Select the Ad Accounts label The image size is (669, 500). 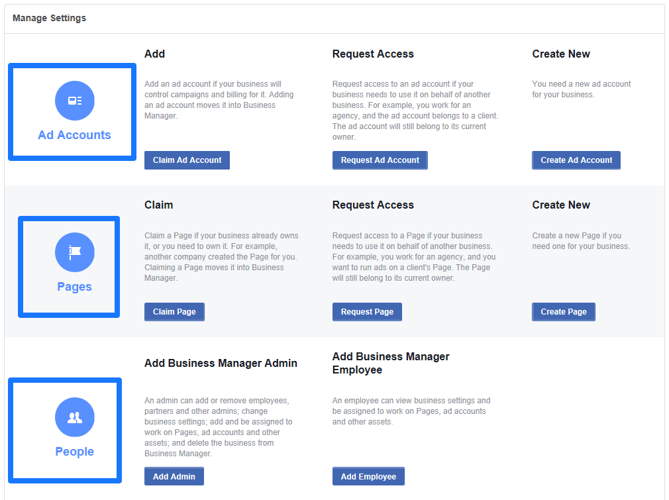click(74, 135)
